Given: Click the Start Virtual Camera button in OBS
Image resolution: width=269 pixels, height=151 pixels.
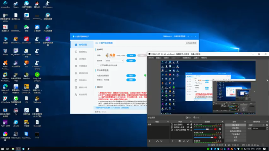Looking at the screenshot, I should click(236, 131).
